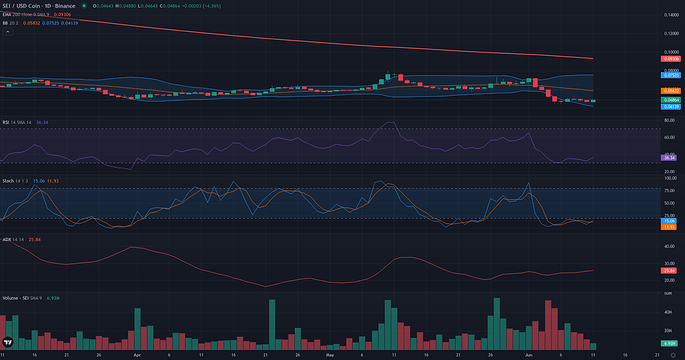Click the 100.00 Stoch scale tick
The image size is (685, 360).
click(x=670, y=178)
